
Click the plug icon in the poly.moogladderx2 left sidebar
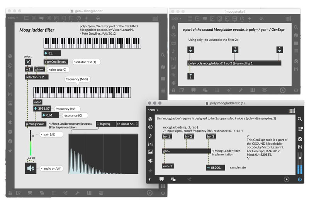click(x=150, y=161)
